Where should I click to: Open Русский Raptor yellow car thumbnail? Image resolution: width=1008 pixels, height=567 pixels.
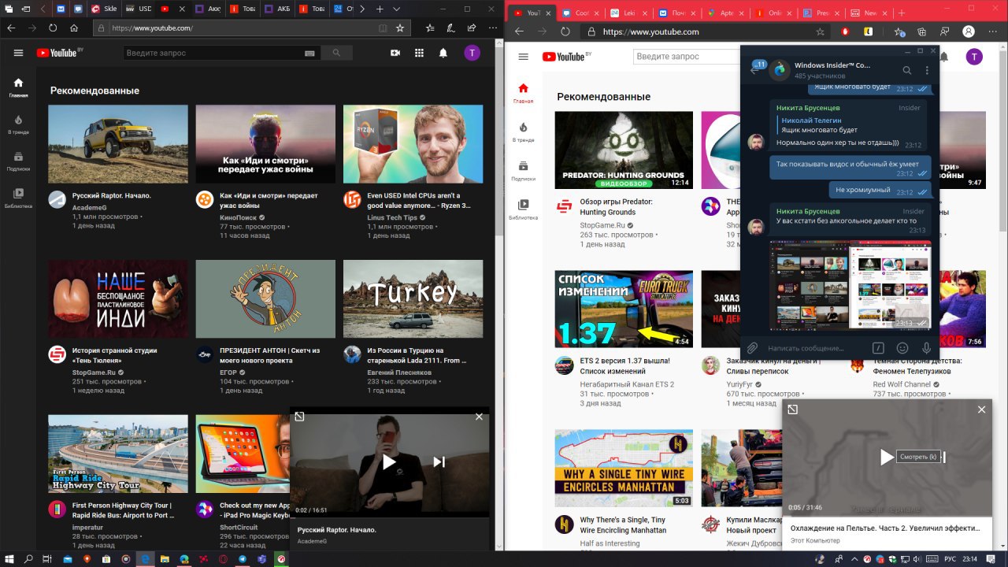(118, 144)
